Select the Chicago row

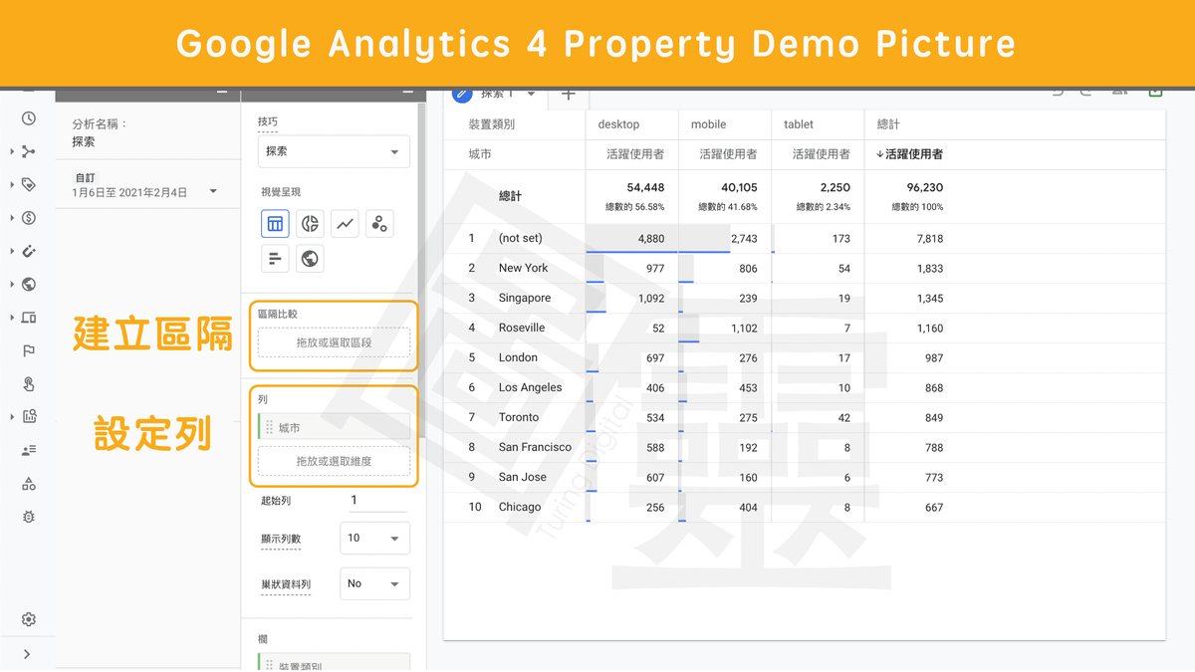pyautogui.click(x=804, y=508)
